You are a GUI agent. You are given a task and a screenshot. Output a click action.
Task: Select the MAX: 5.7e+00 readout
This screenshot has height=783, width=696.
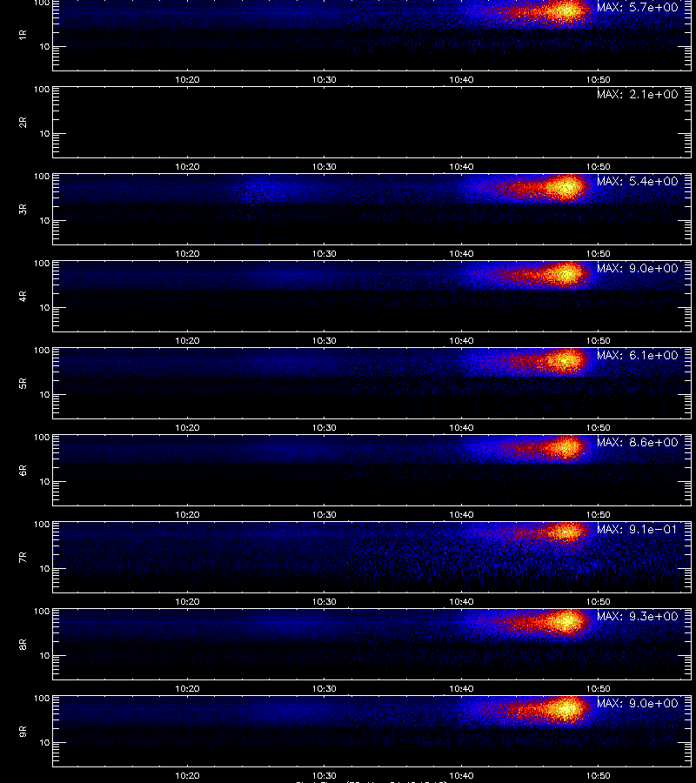pos(638,8)
